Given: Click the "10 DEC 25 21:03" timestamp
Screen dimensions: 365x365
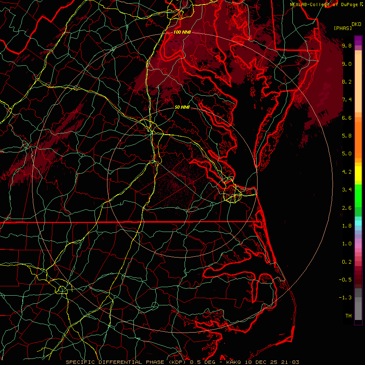Looking at the screenshot, I should coord(272,362).
